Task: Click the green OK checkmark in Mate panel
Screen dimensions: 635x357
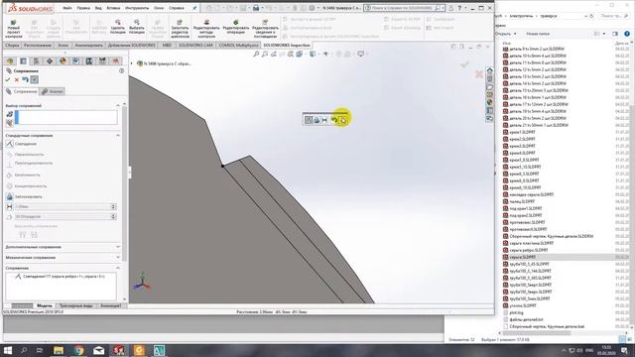Action: pos(8,79)
